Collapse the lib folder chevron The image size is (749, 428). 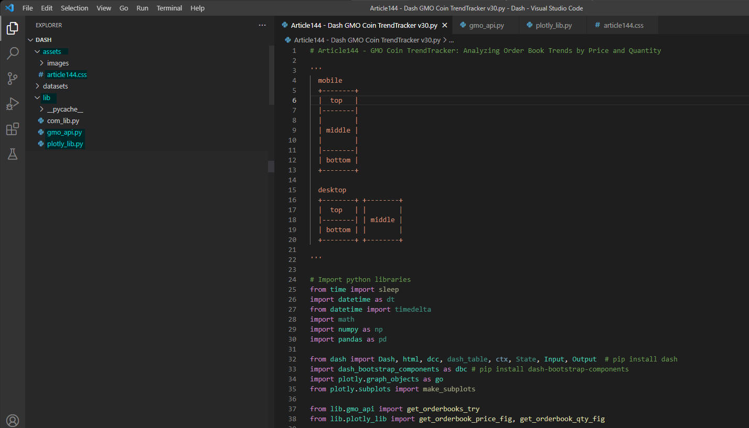37,97
